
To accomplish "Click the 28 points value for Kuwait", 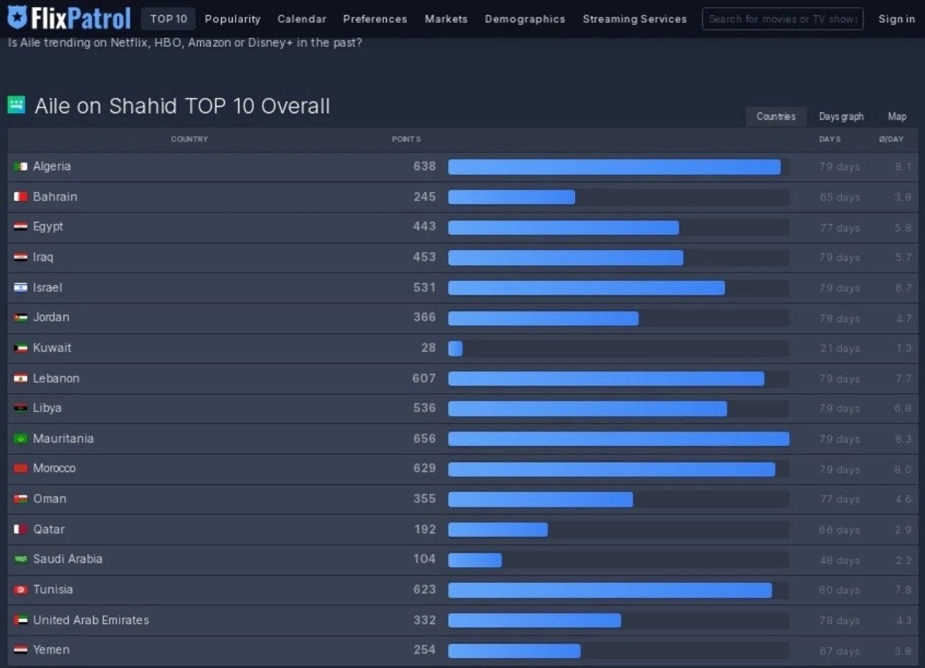I will pyautogui.click(x=429, y=348).
